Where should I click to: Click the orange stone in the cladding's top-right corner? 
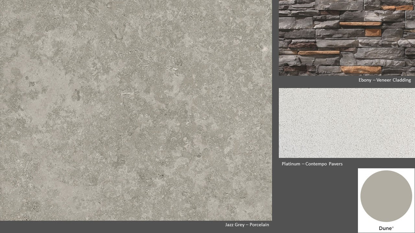[397, 8]
